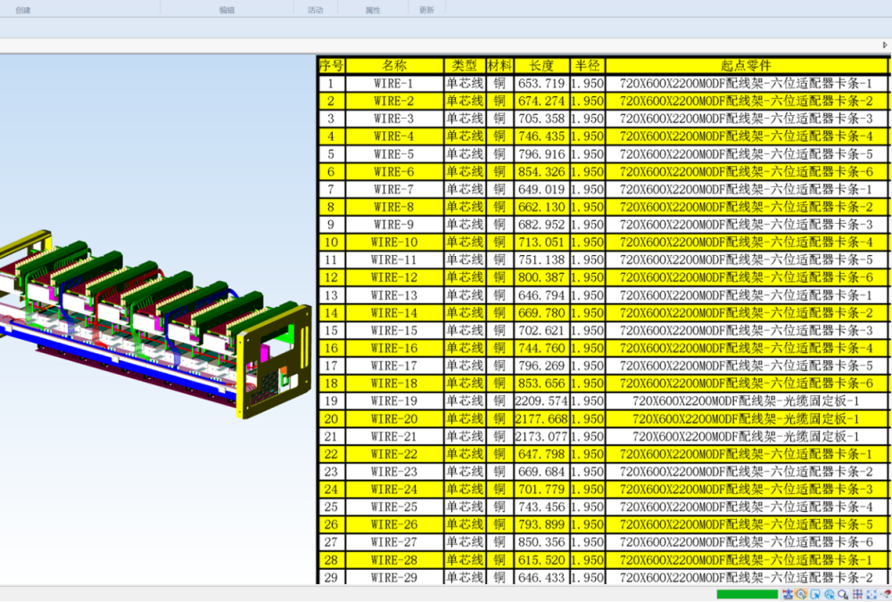The image size is (892, 602).
Task: Click the length value 743.456
Action: pos(541,507)
